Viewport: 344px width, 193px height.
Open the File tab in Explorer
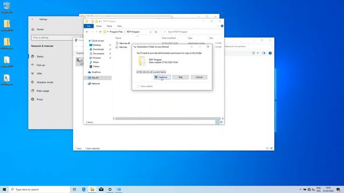89,26
